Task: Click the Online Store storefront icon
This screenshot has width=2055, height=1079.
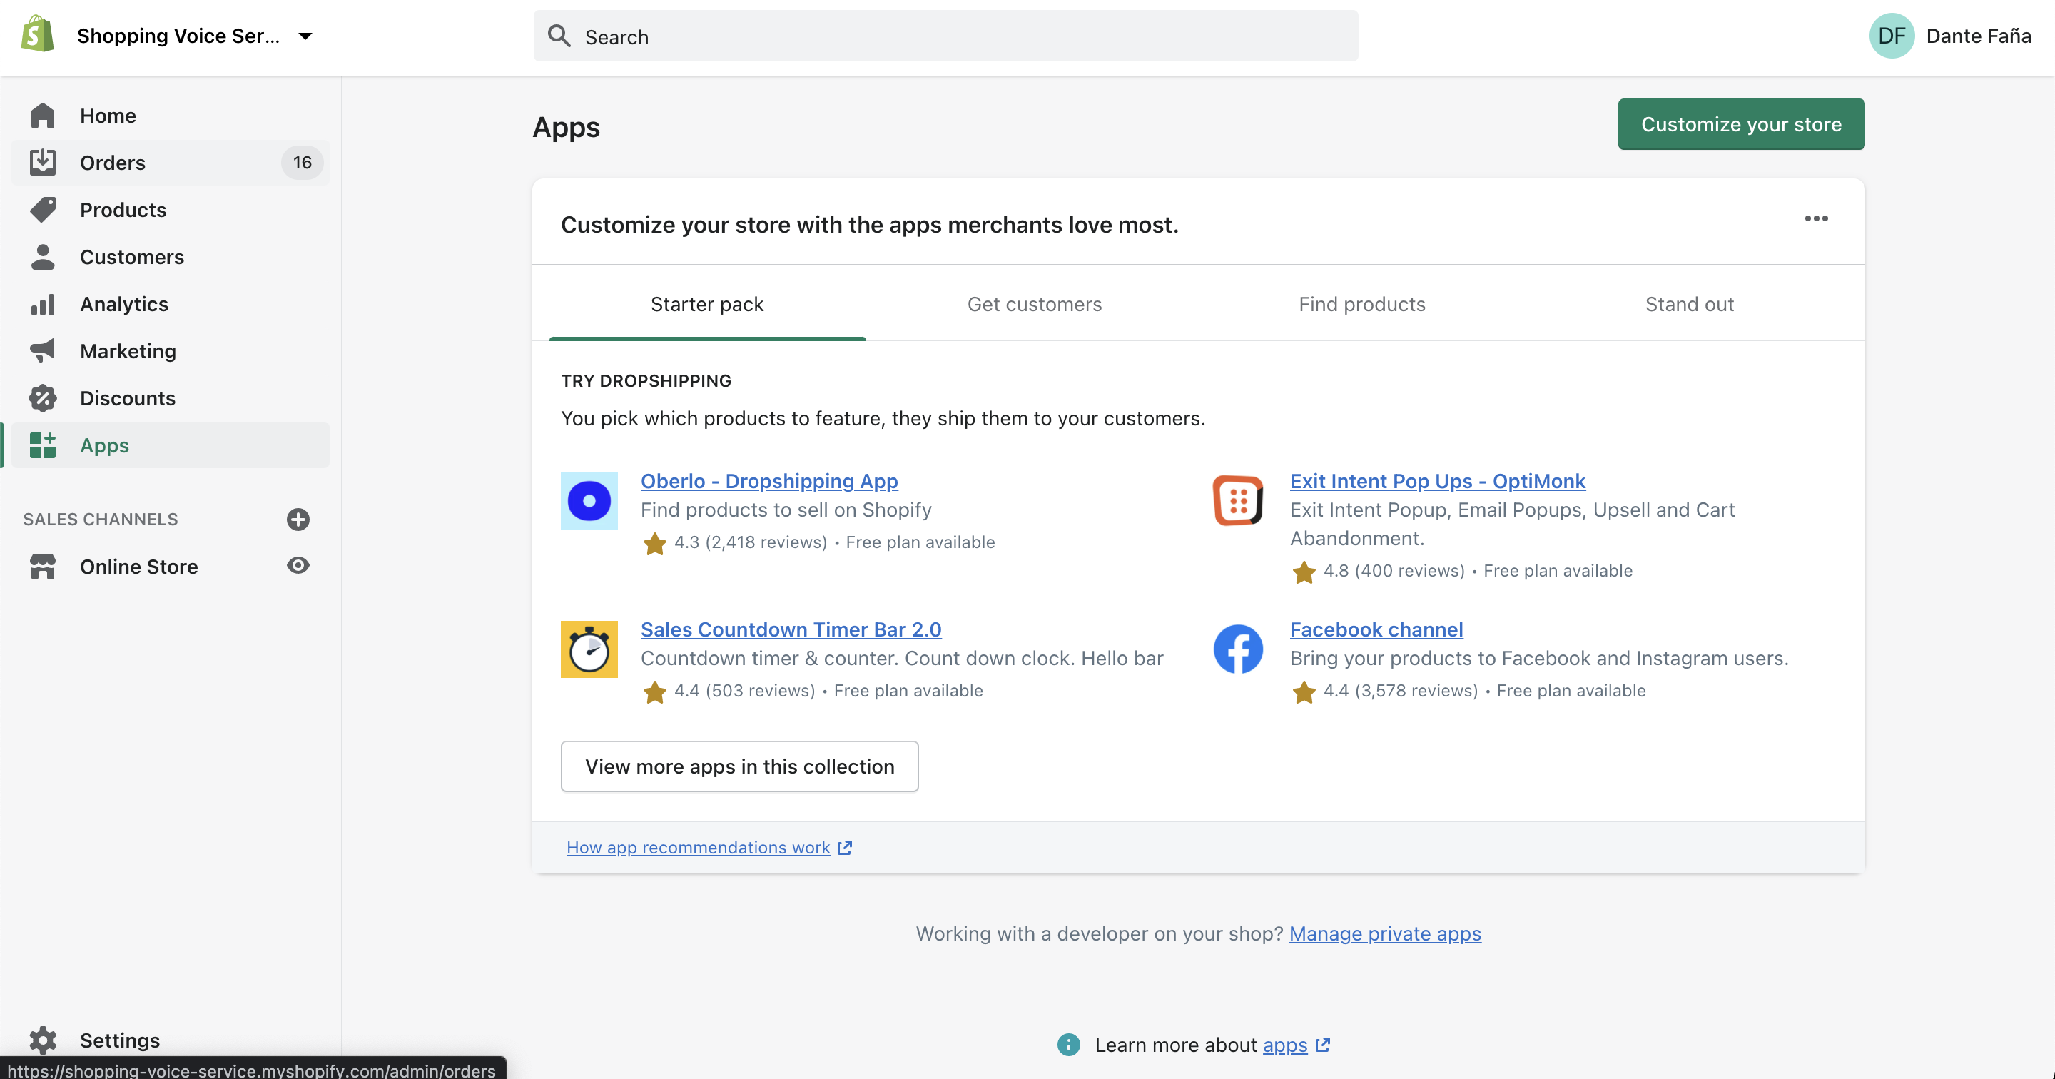Action: 43,567
